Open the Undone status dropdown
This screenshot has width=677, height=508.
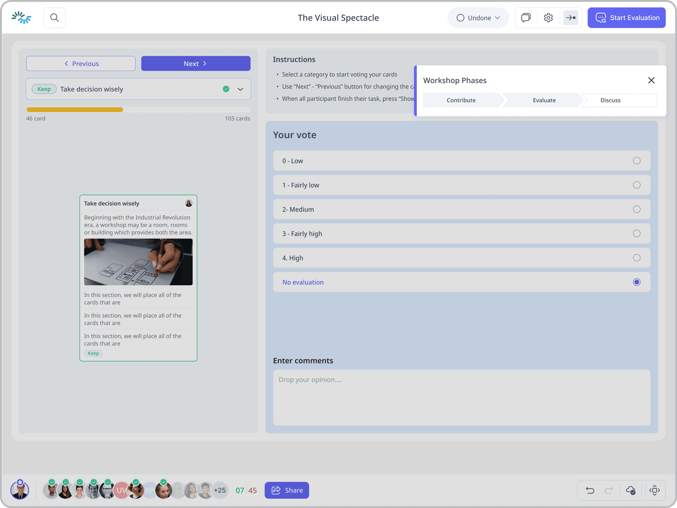pyautogui.click(x=478, y=18)
